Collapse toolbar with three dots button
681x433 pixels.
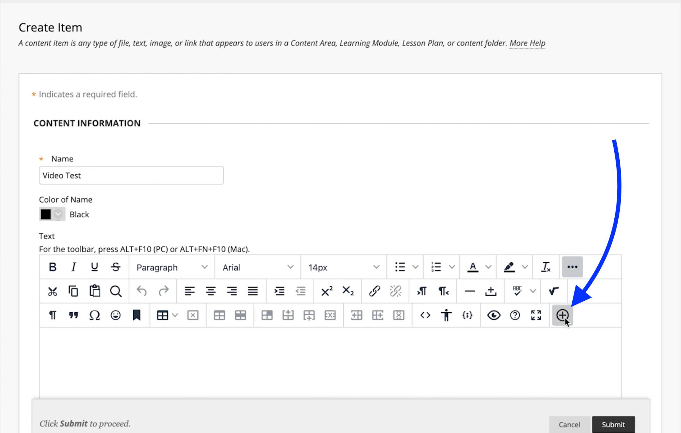coord(572,267)
